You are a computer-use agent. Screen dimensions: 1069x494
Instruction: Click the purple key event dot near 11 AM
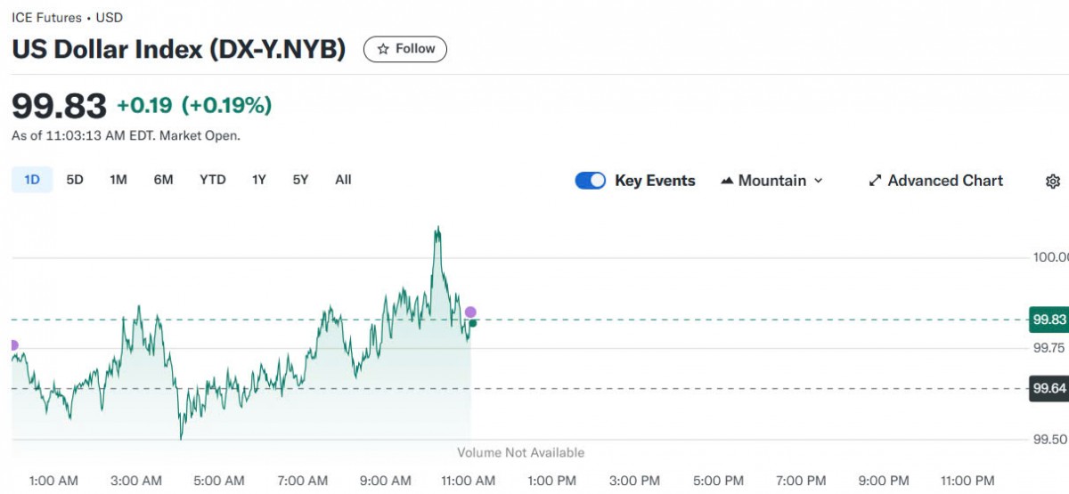coord(470,312)
